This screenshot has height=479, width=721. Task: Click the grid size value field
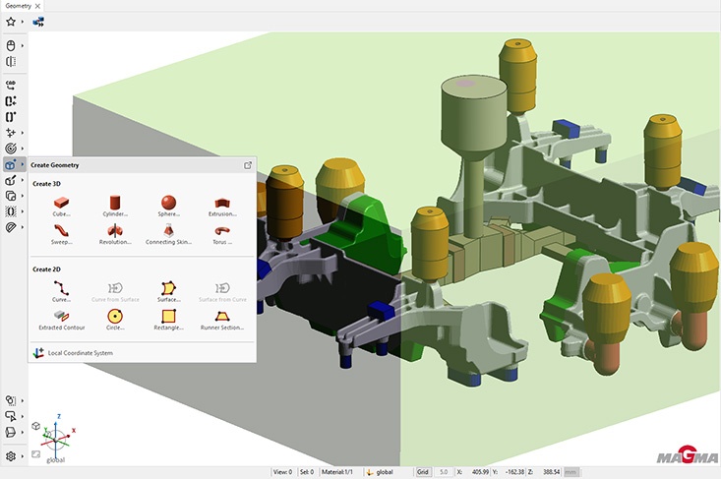pos(444,472)
